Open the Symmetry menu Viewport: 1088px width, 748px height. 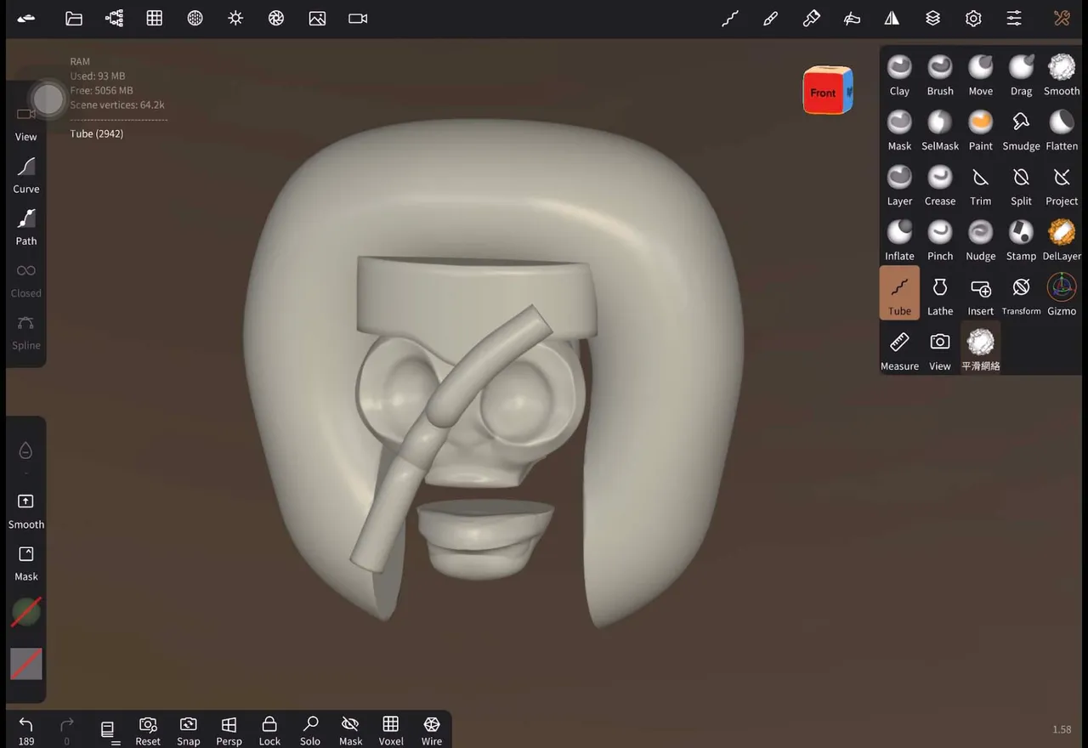(892, 18)
